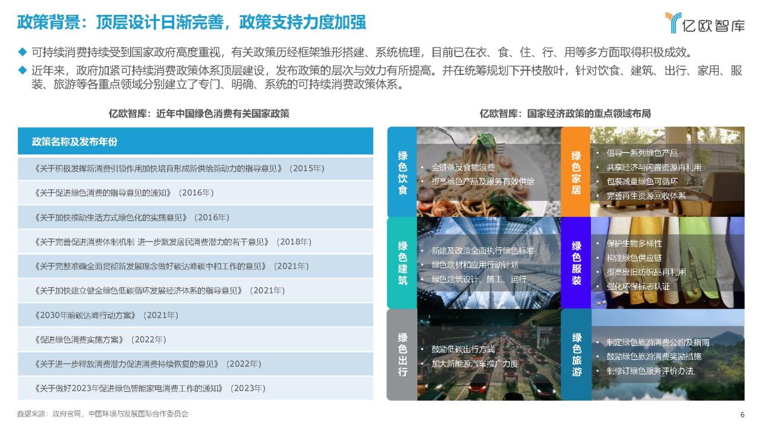
Task: Click the blue 绿色旅游 label block
Action: [x=576, y=354]
